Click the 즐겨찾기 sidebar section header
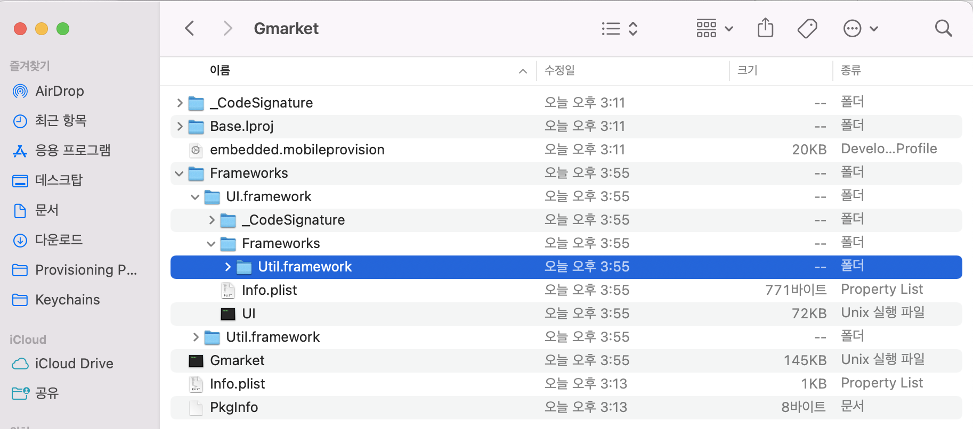 coord(30,66)
